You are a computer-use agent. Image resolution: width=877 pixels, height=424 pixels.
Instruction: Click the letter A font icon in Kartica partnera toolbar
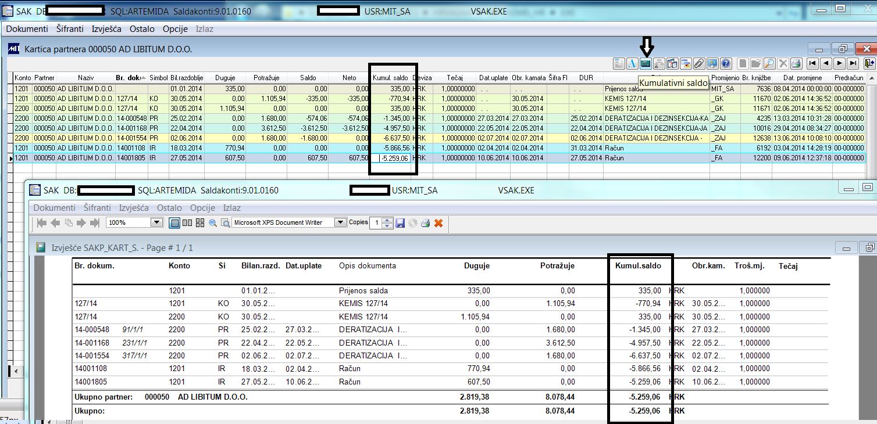click(632, 64)
